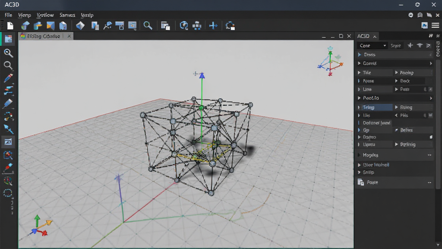This screenshot has height=249, width=442.
Task: Click the orientation gizmo in viewport top-right
Action: tap(330, 61)
